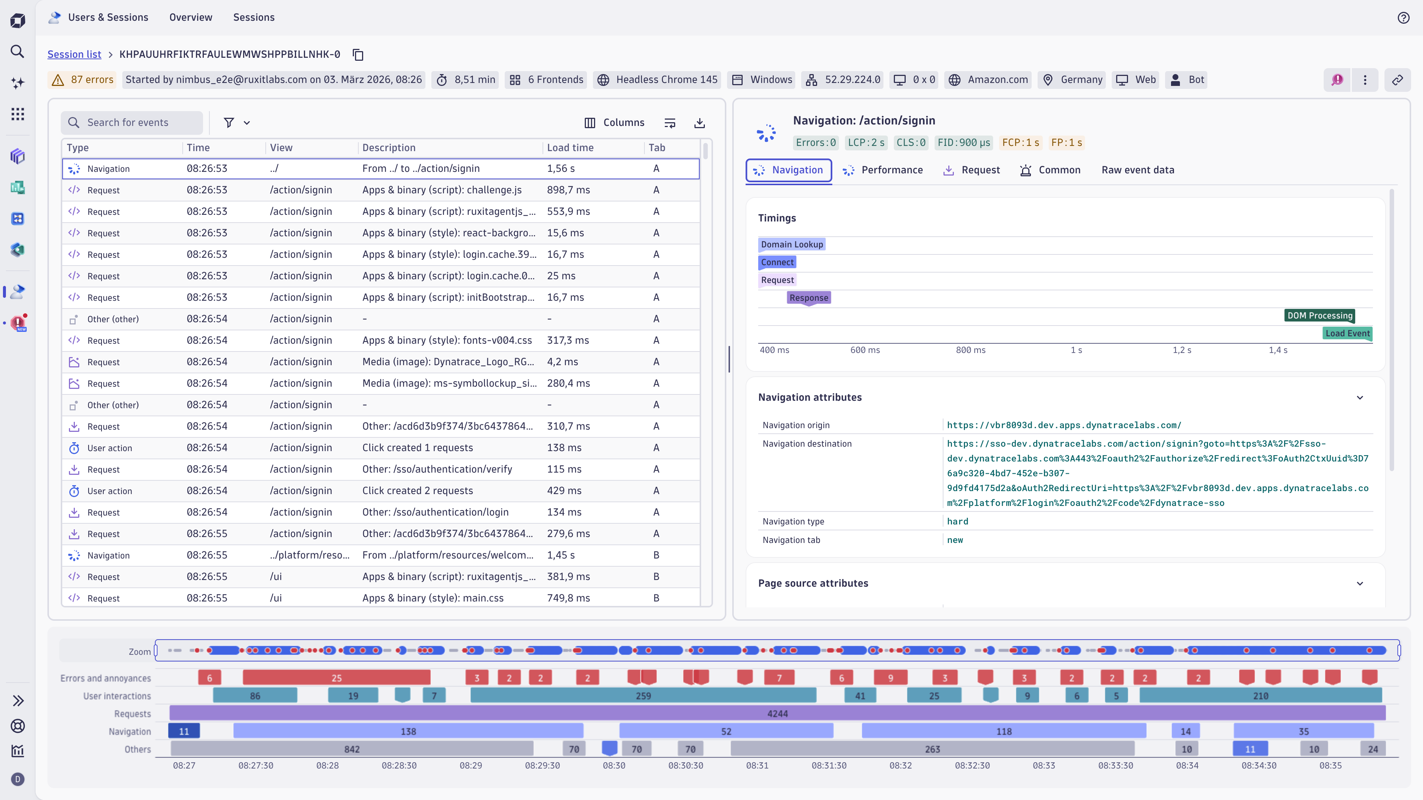Copy the session link via chain icon

(x=1397, y=80)
